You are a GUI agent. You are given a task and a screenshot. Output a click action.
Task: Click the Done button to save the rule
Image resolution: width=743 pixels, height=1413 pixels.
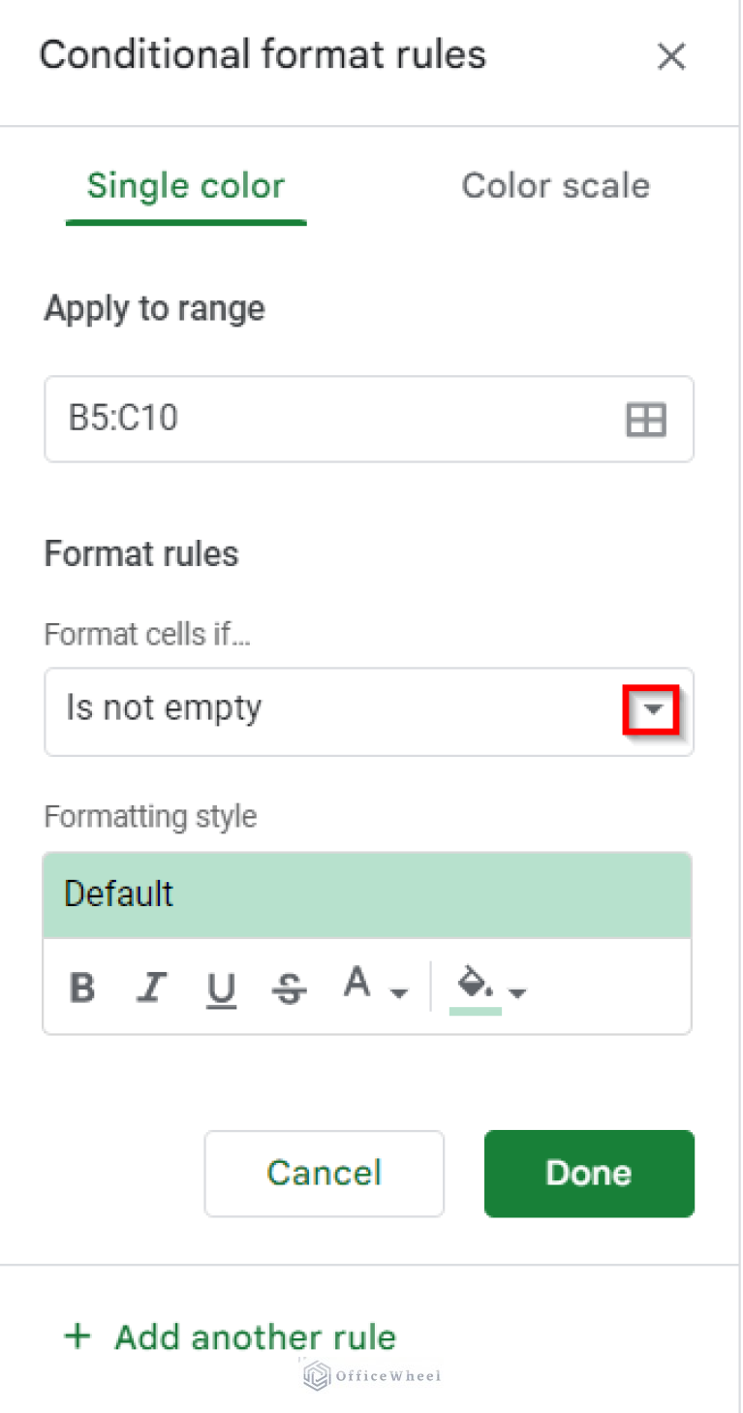(588, 1173)
